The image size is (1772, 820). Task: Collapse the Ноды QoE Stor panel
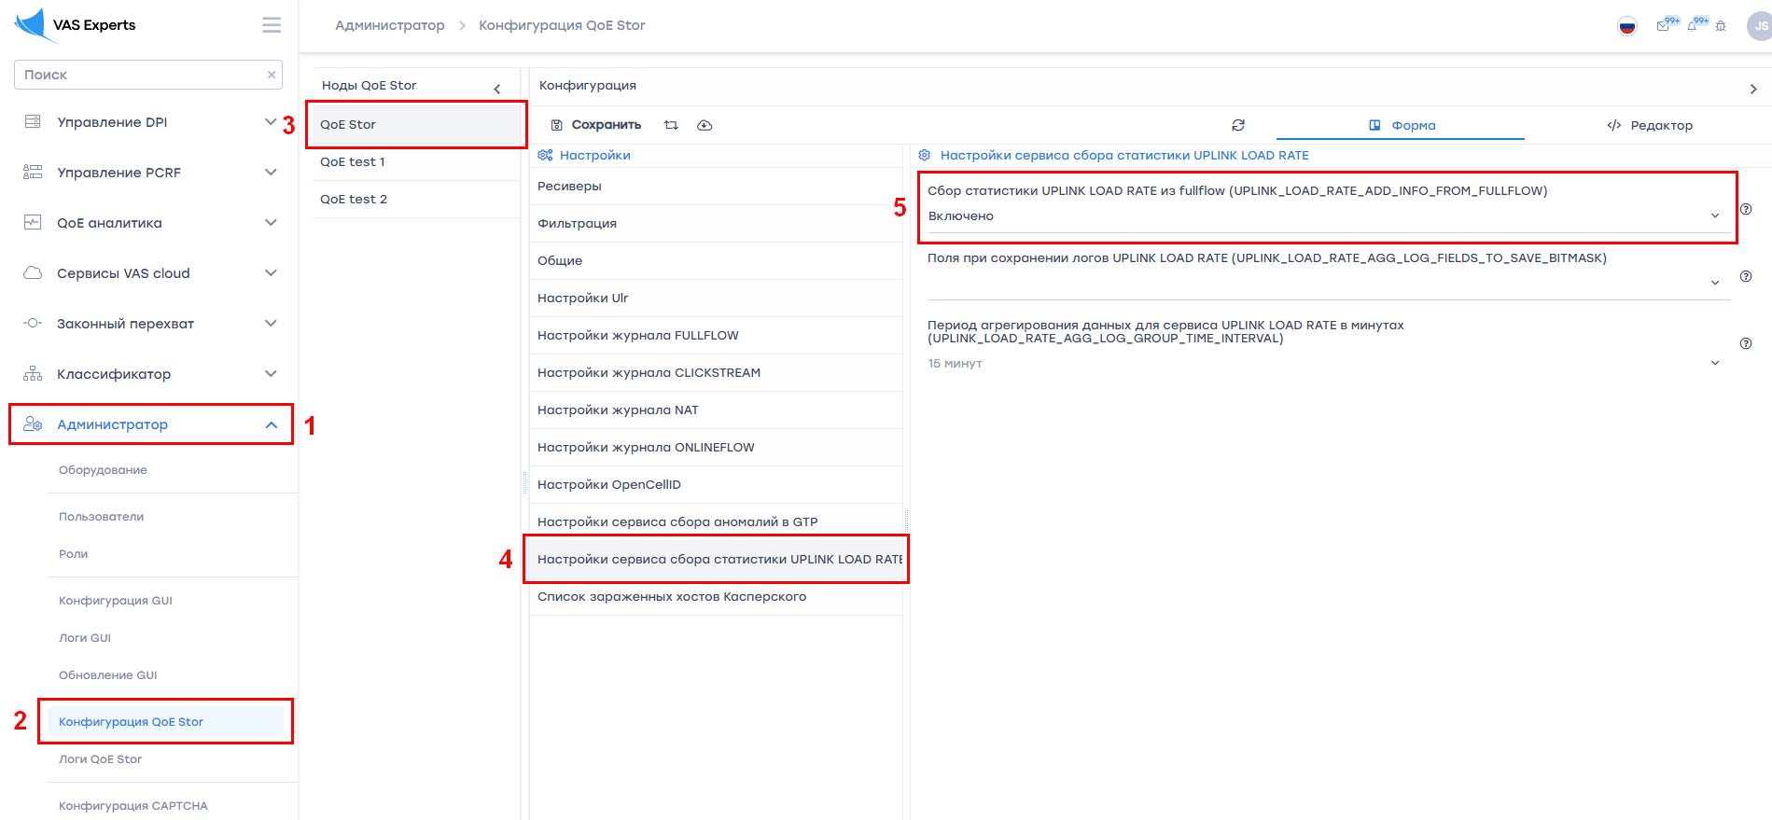tap(497, 89)
